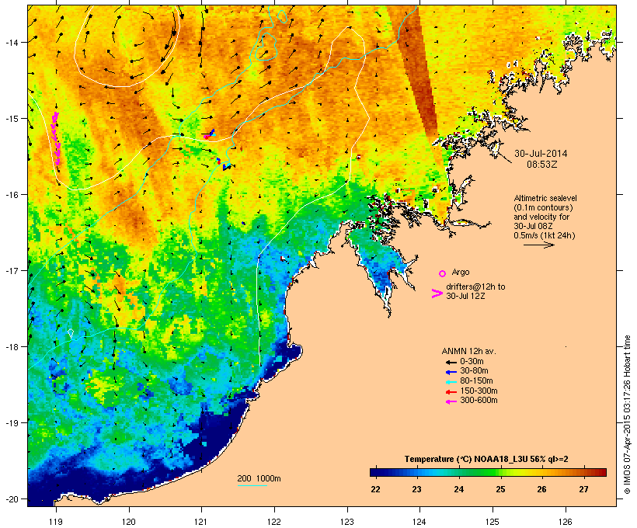This screenshot has height=528, width=637.
Task: Click the blue 30-80m arrow legend symbol
Action: tap(451, 372)
